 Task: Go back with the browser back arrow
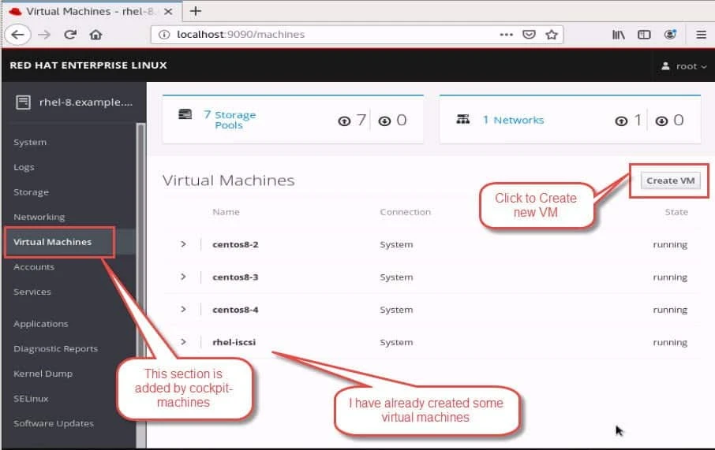coord(18,35)
